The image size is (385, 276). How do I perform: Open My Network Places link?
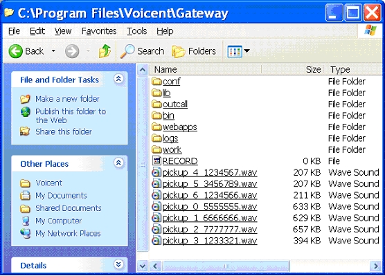[x=68, y=233]
